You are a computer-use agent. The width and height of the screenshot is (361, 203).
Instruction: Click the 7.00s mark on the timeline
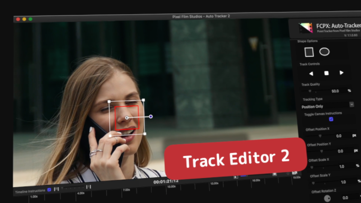tap(126, 190)
